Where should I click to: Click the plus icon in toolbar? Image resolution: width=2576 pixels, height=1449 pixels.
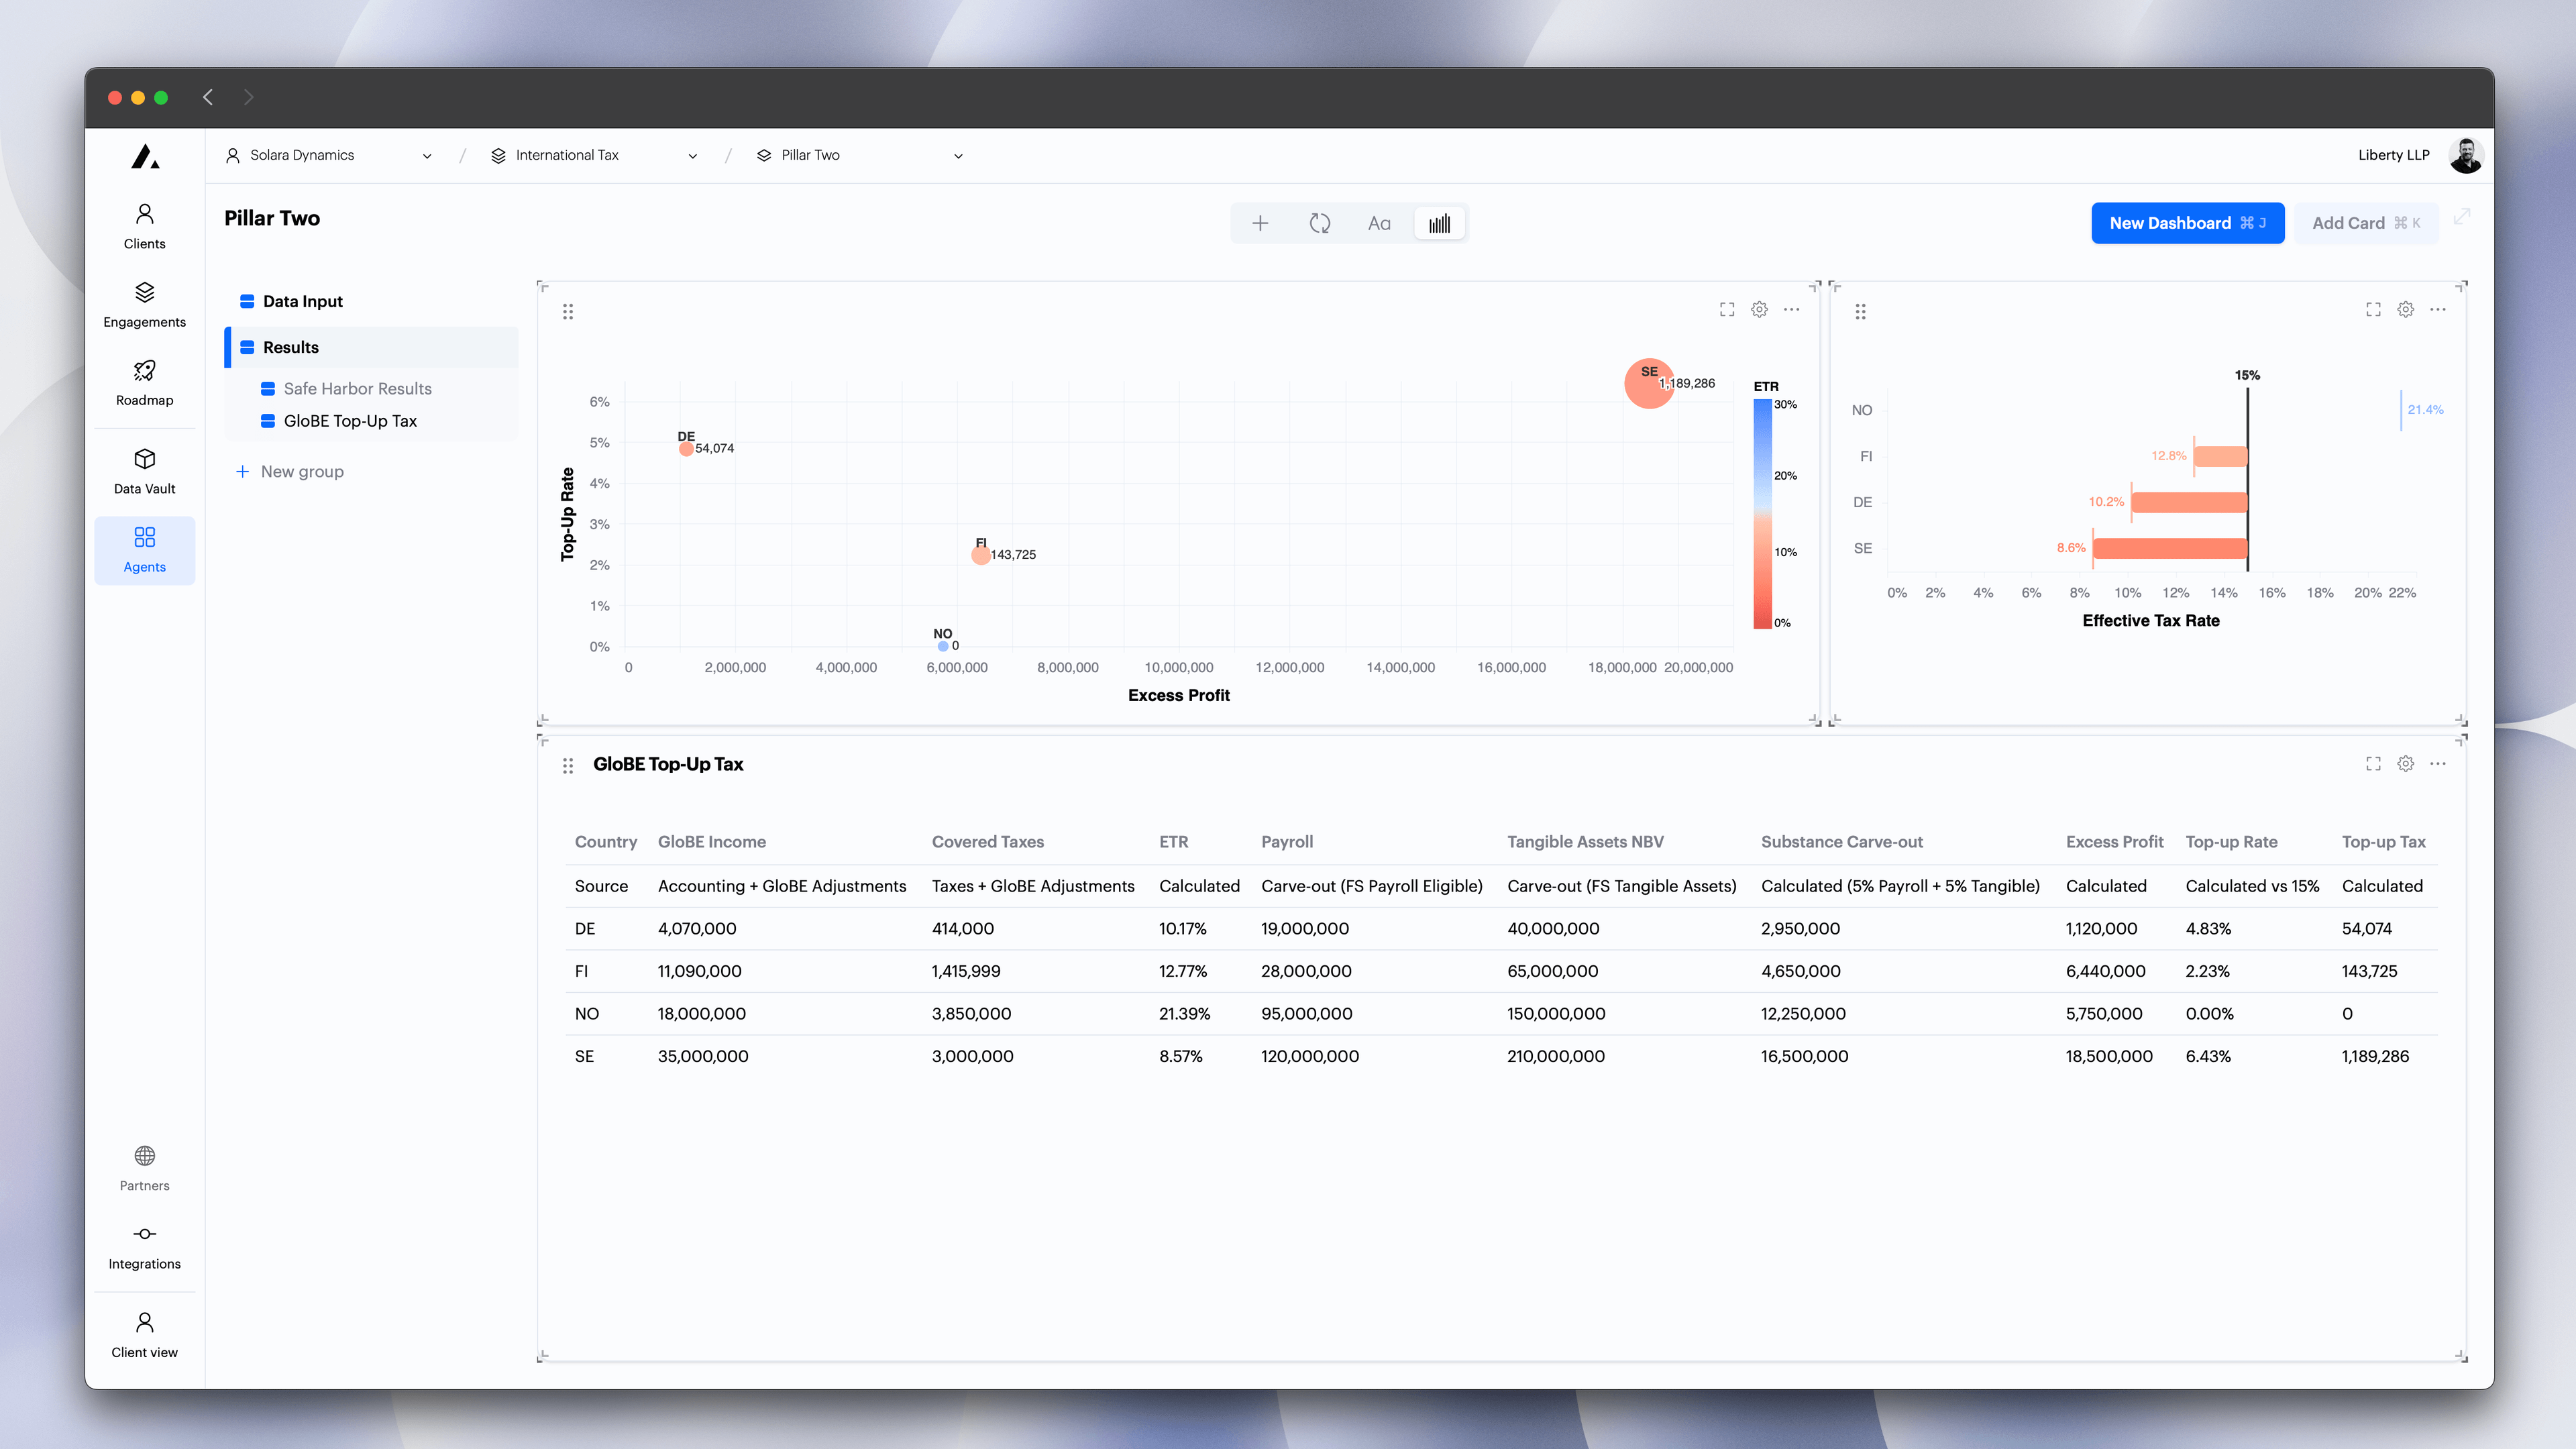click(1260, 223)
